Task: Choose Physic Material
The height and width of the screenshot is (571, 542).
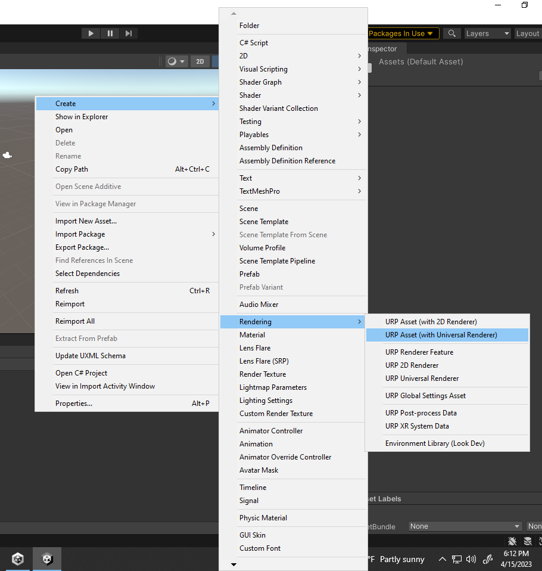Action: coord(294,518)
